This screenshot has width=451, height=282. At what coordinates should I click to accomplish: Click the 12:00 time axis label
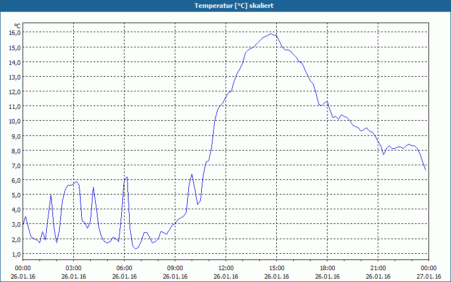point(226,268)
